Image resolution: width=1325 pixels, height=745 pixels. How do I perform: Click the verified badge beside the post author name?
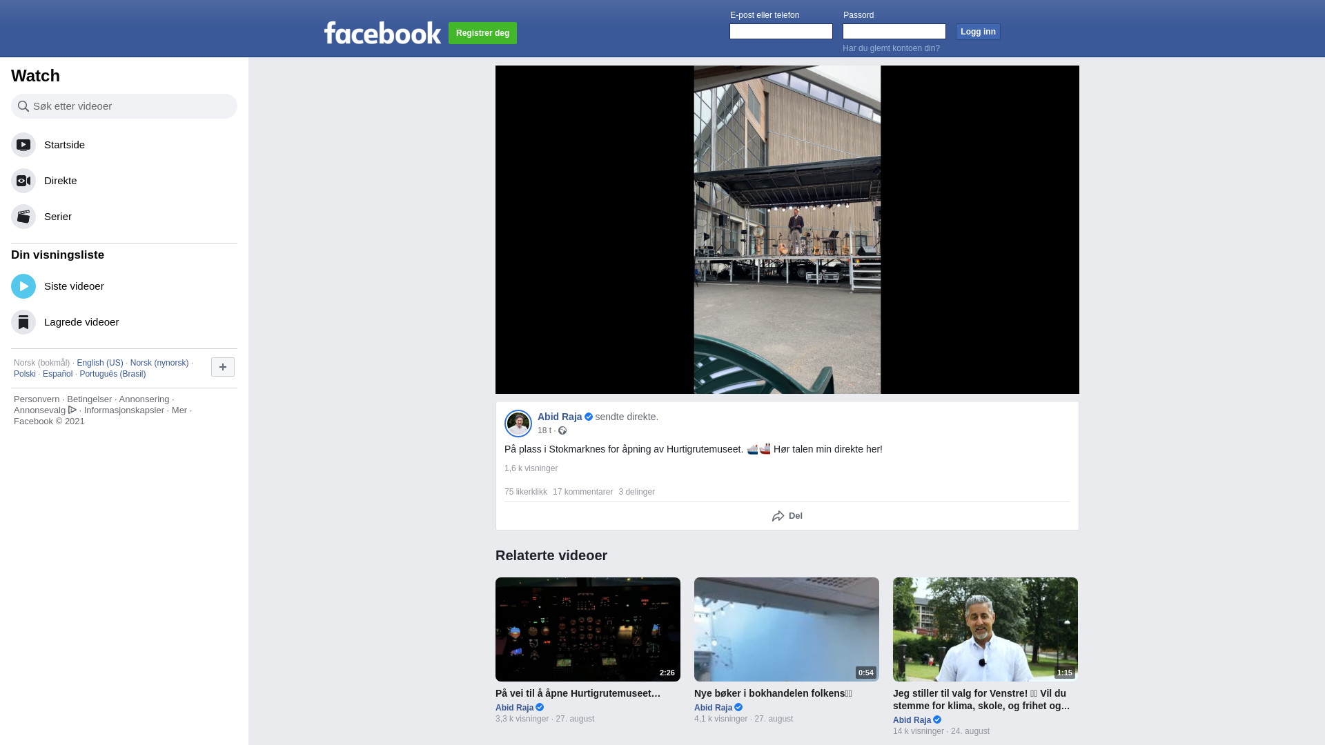[589, 417]
